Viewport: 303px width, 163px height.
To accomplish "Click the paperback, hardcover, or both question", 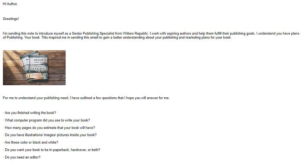I will pyautogui.click(x=52, y=150).
